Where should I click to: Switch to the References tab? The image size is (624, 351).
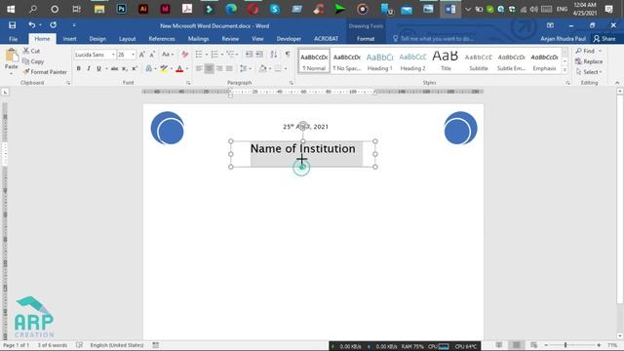(x=162, y=39)
